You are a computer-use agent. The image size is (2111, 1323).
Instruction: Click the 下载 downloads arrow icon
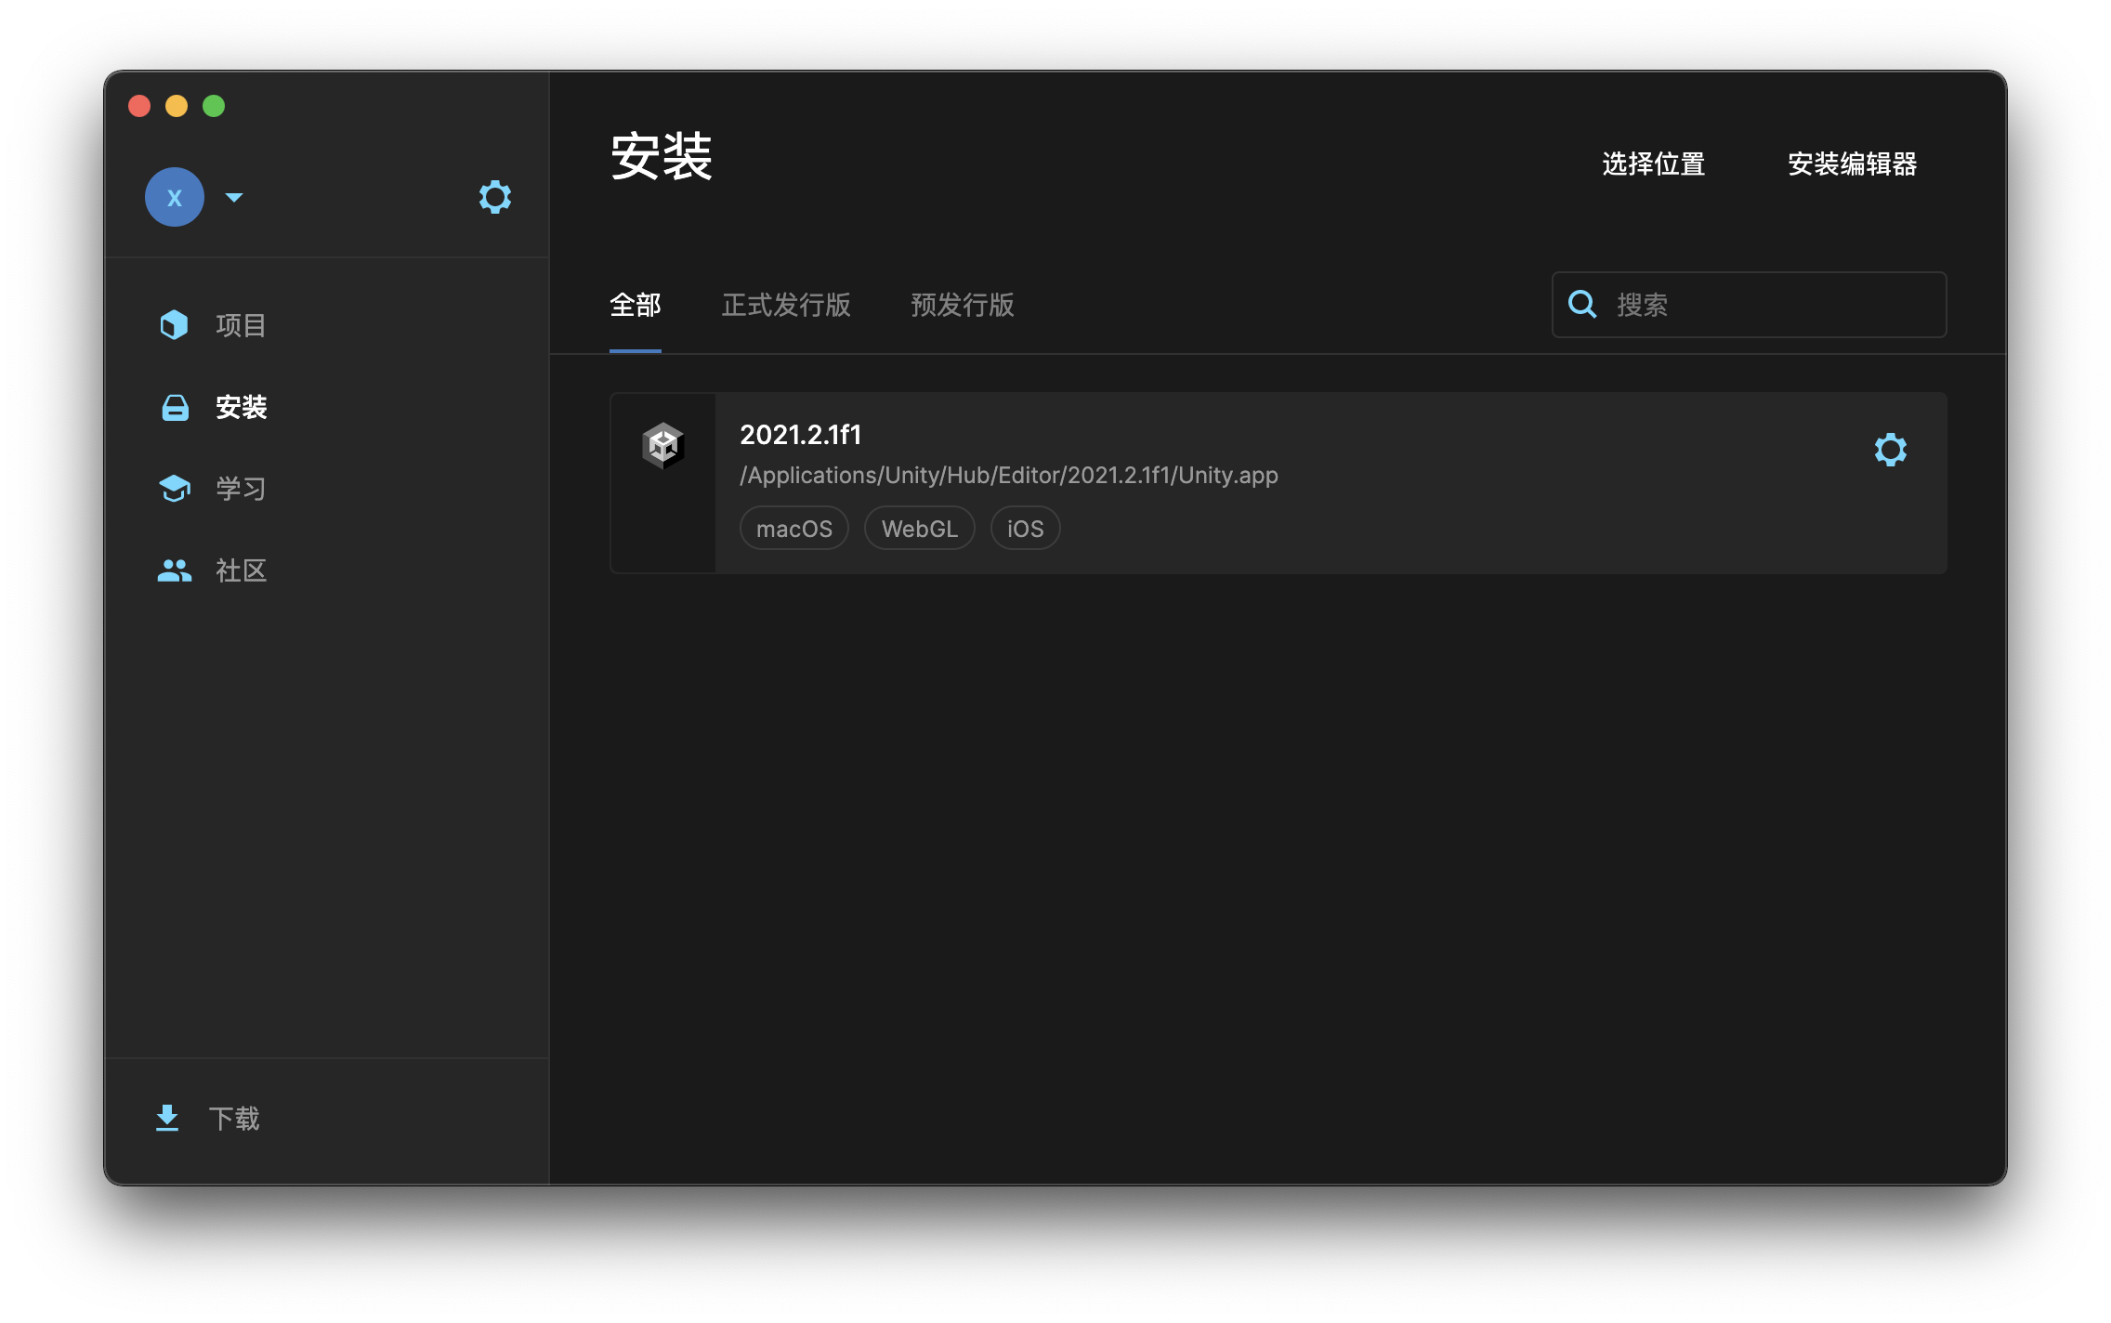click(167, 1118)
